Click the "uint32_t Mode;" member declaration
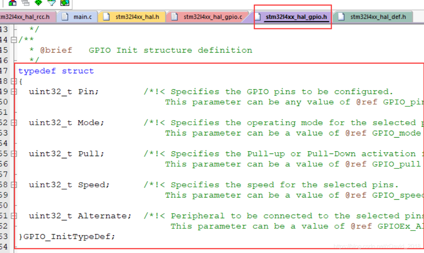424x253 pixels. (66, 123)
